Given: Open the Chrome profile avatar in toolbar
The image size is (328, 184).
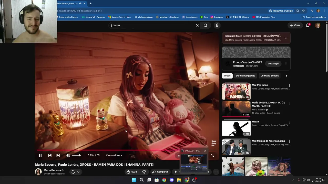Looking at the screenshot, I should pos(318,11).
